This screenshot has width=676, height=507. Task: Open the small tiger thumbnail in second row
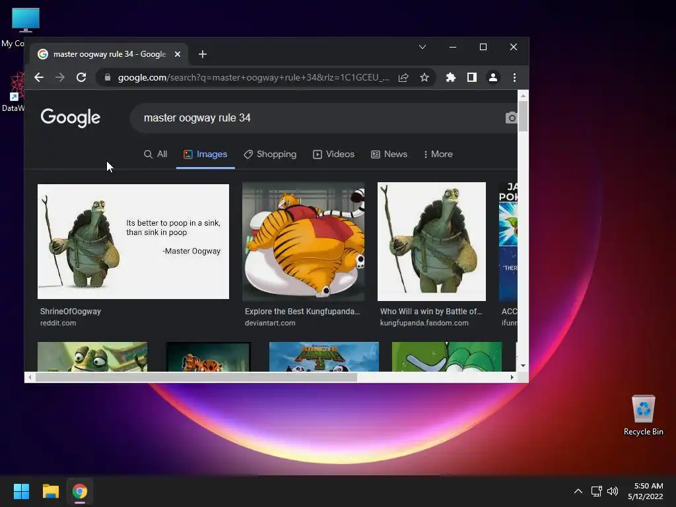pyautogui.click(x=208, y=356)
